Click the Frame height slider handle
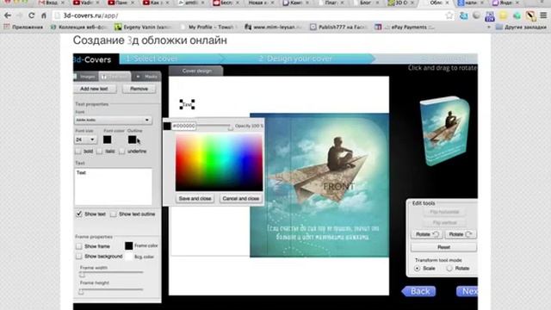 [x=81, y=291]
